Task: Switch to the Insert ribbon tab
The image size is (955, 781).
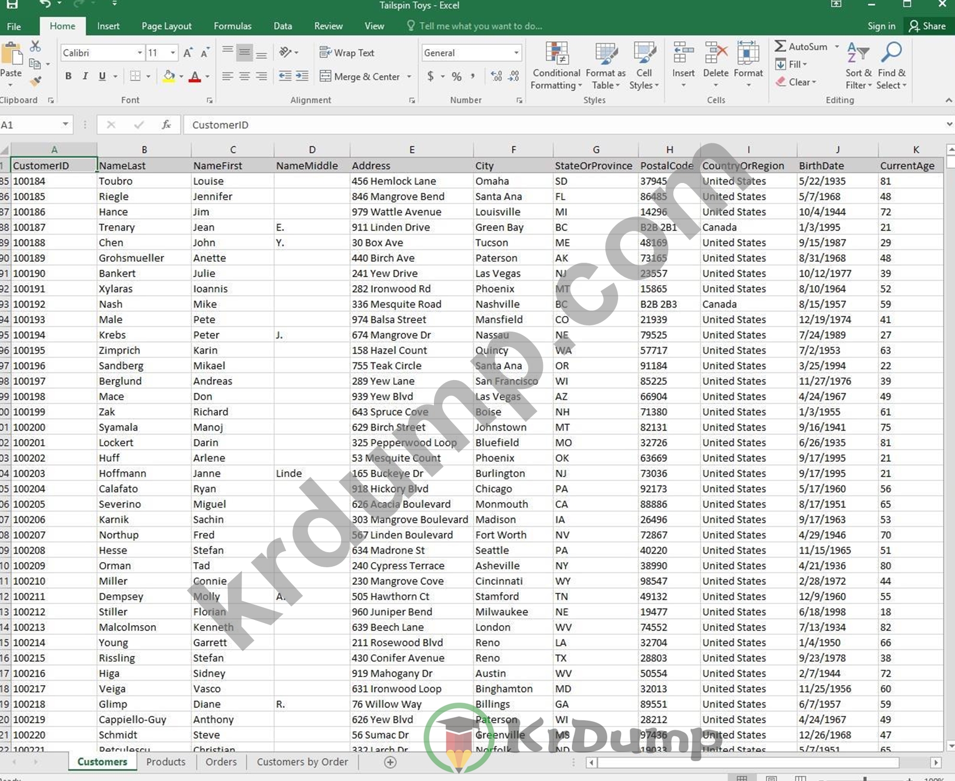Action: [108, 26]
